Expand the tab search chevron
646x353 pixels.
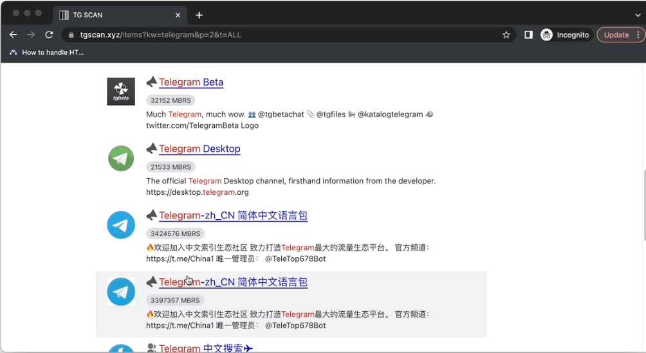coord(638,15)
